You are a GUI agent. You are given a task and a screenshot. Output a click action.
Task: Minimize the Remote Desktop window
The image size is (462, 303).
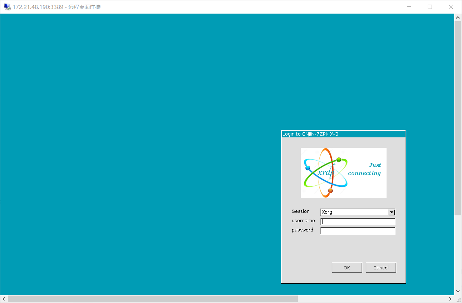click(x=409, y=7)
